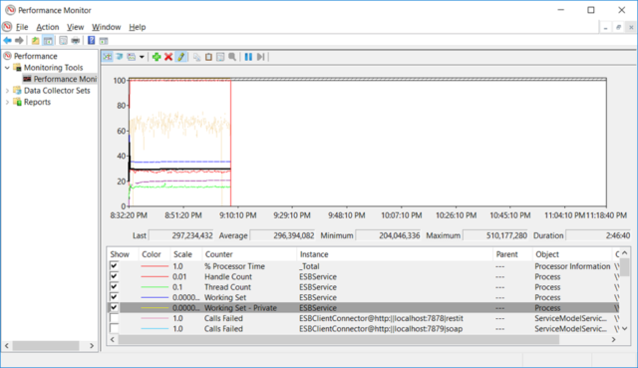The width and height of the screenshot is (638, 368).
Task: Click the Zoom magnifier icon
Action: tap(232, 57)
